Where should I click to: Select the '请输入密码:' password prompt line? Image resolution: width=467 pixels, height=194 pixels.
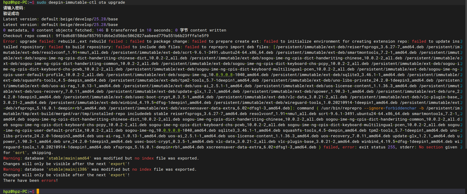14,8
